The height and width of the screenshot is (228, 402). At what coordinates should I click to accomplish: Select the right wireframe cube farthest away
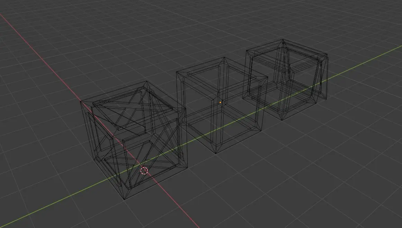click(285, 80)
